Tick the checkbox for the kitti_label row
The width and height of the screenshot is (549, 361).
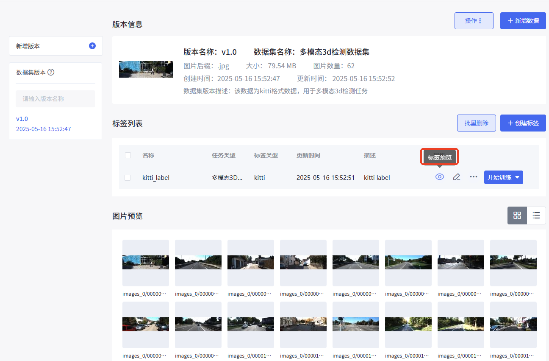pos(128,178)
